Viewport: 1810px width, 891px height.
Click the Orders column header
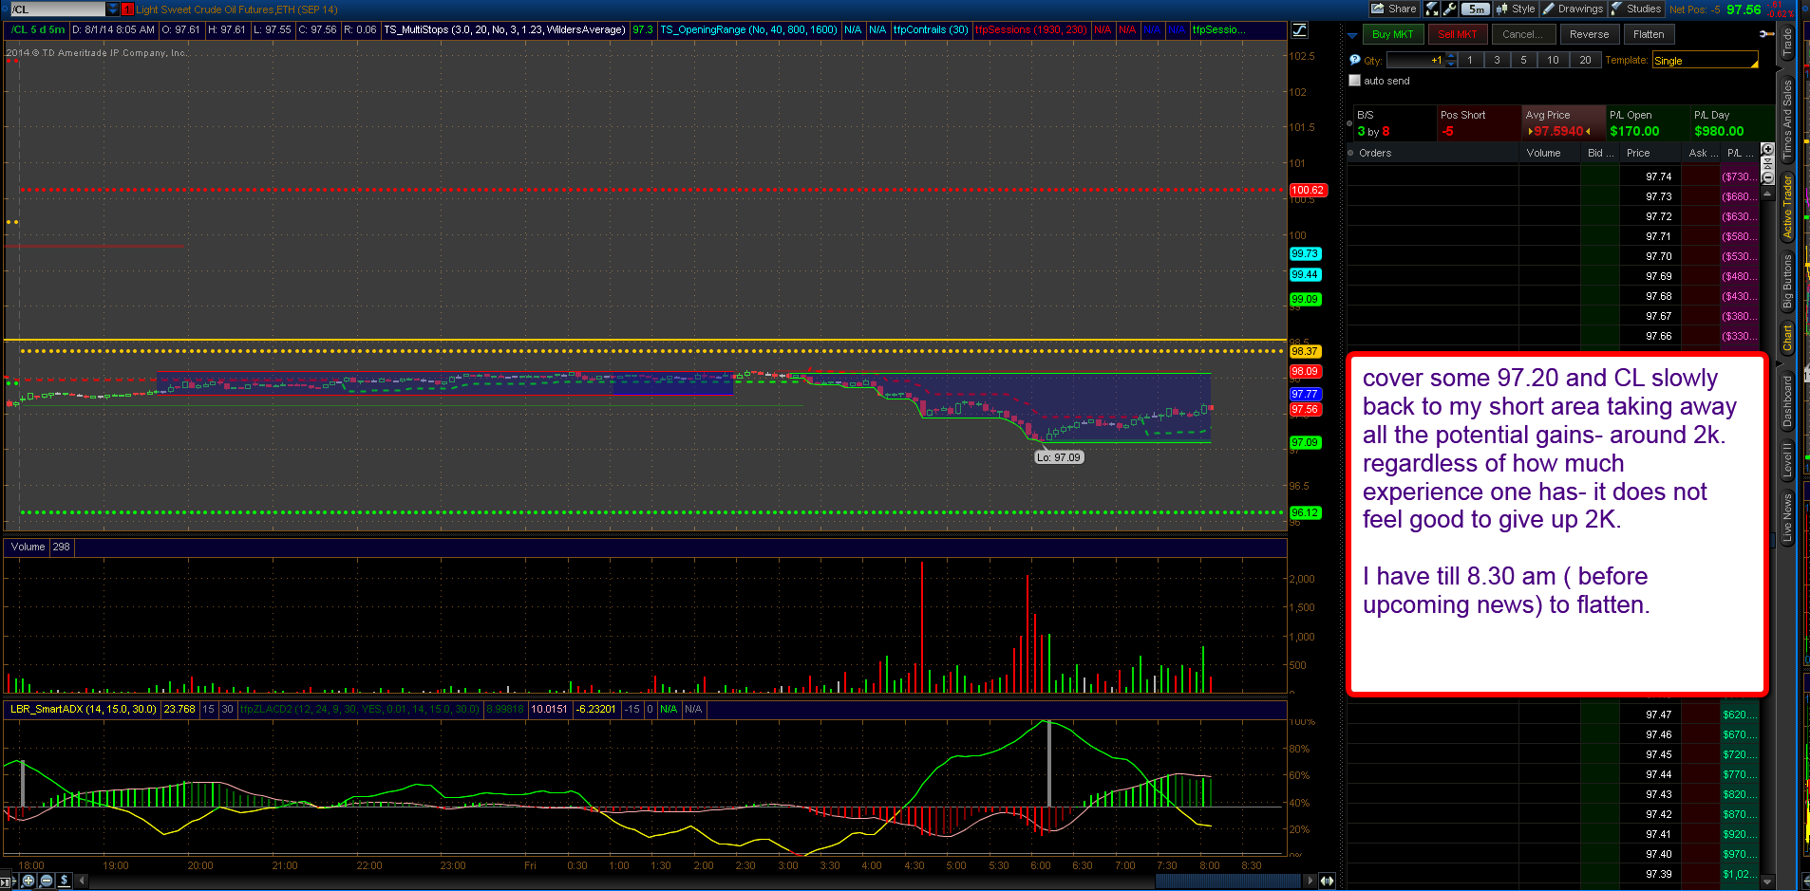tap(1432, 153)
